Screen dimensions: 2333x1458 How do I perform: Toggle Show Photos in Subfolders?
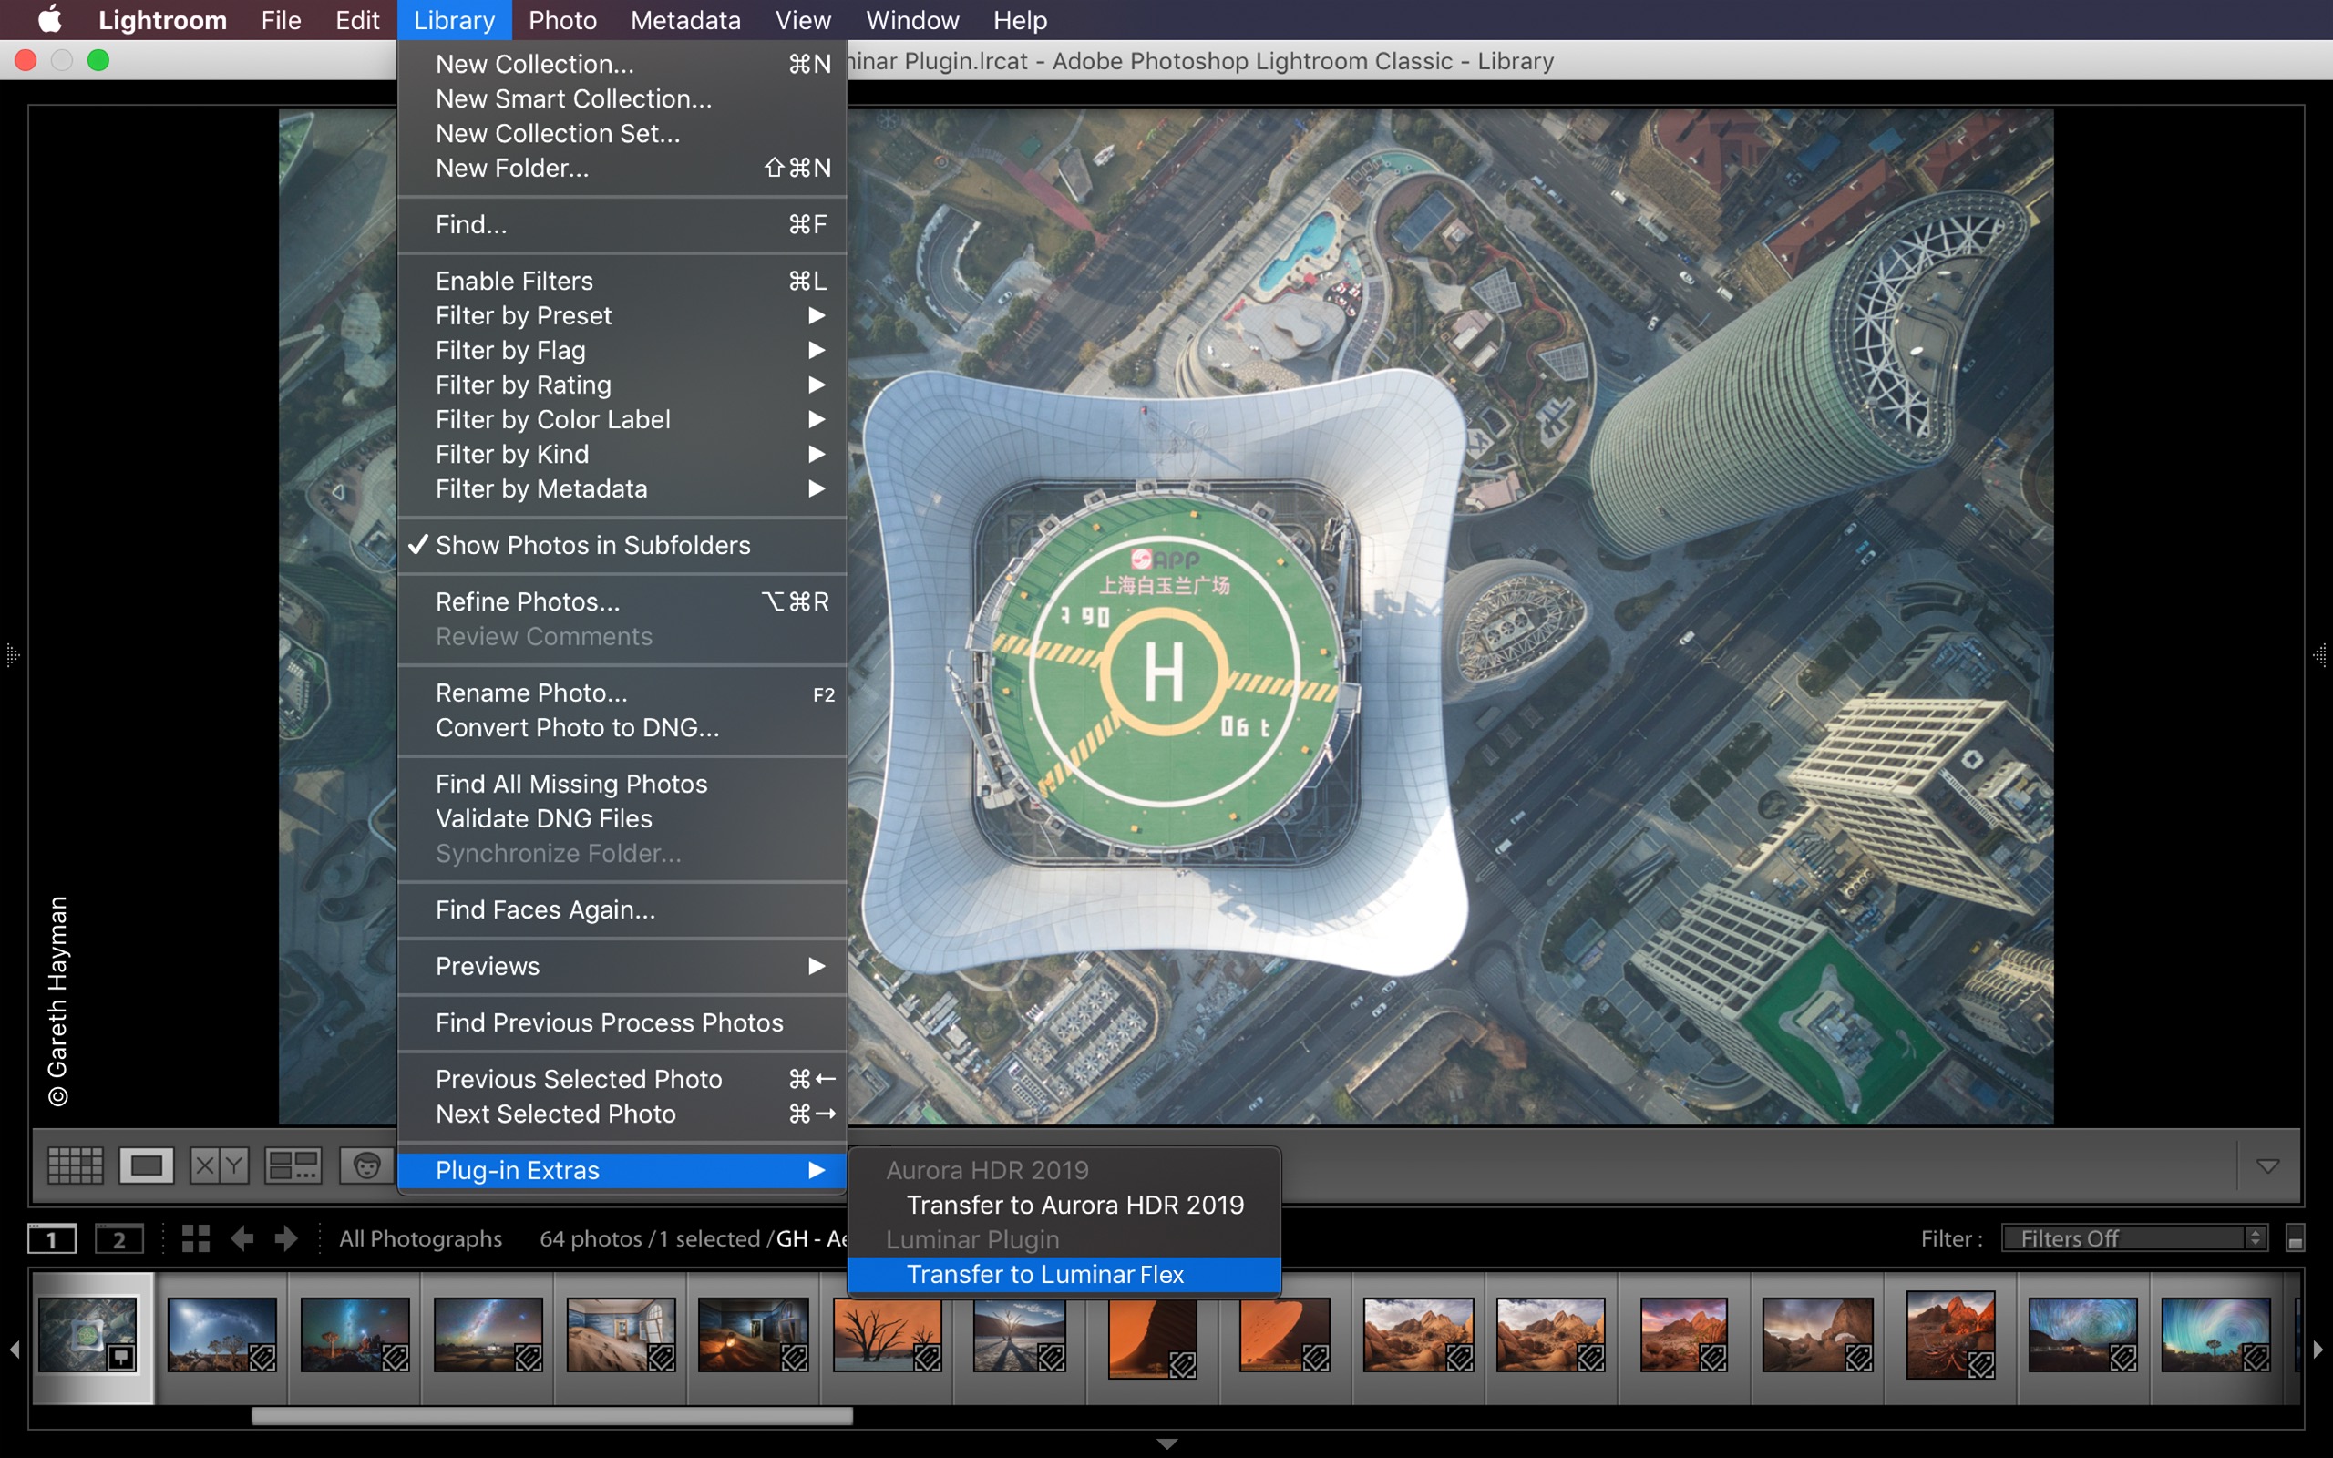pyautogui.click(x=592, y=545)
